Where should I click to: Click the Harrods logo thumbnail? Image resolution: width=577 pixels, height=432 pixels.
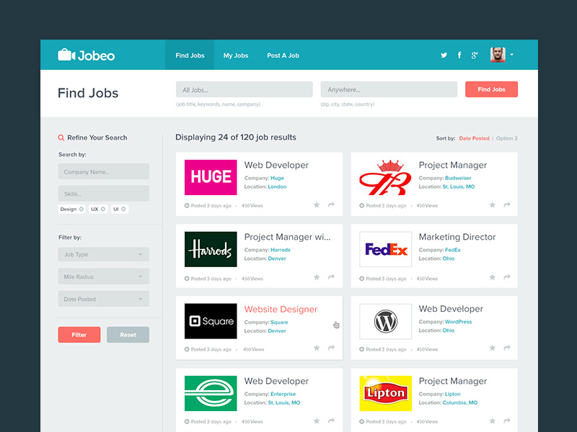click(211, 249)
